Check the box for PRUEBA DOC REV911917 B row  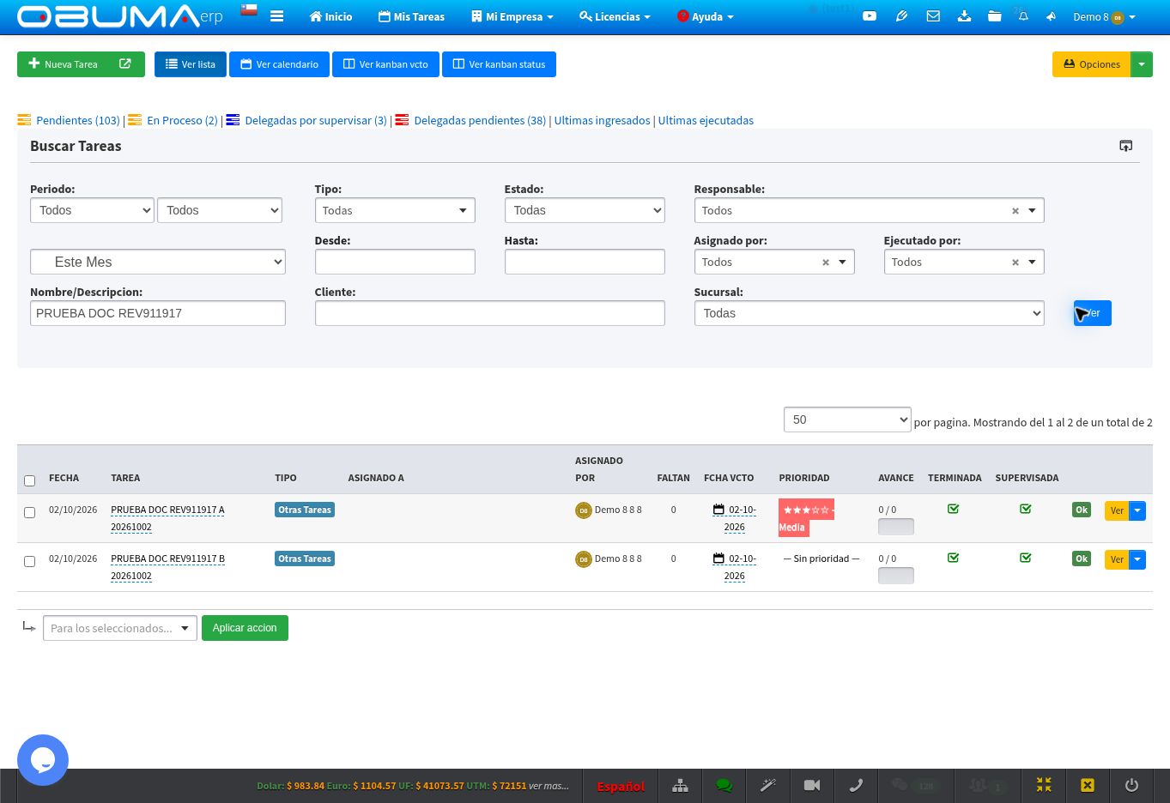[29, 561]
